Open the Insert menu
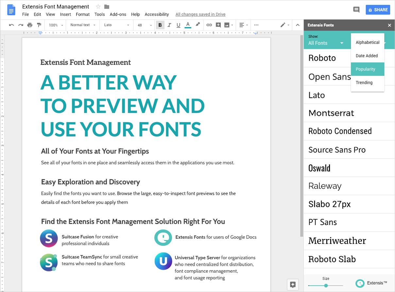Screen dimensions: 395x292 [65, 14]
